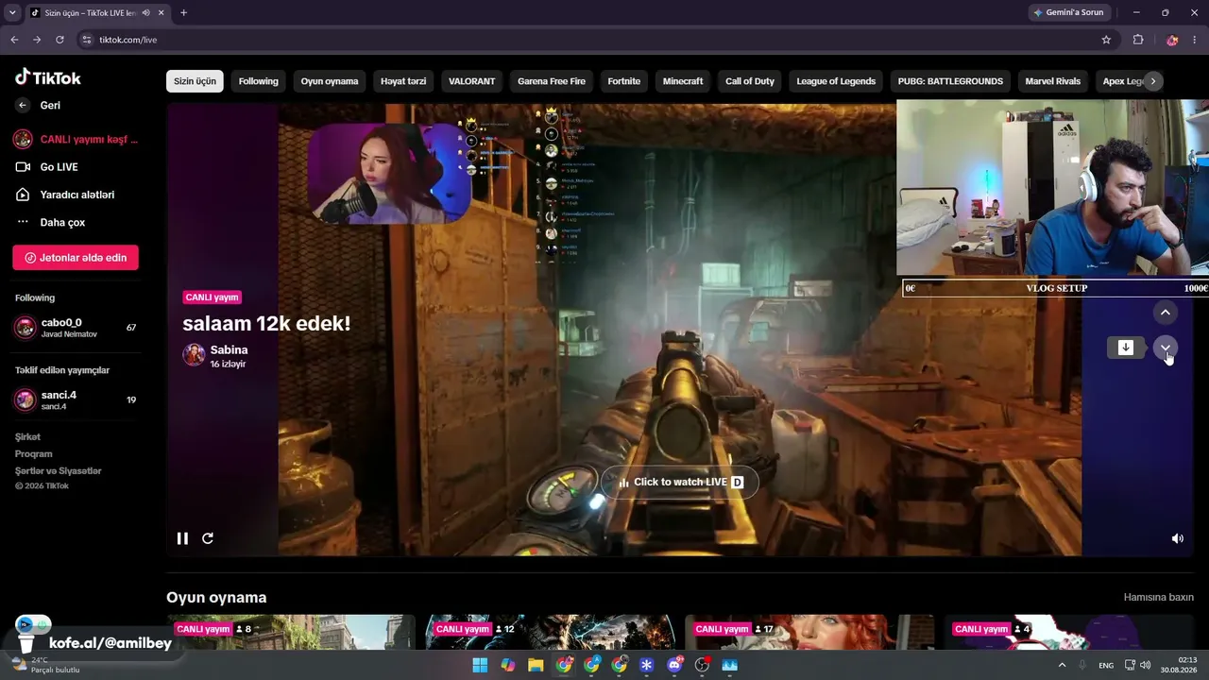The height and width of the screenshot is (680, 1209).
Task: Open Discord from the taskbar
Action: [674, 665]
